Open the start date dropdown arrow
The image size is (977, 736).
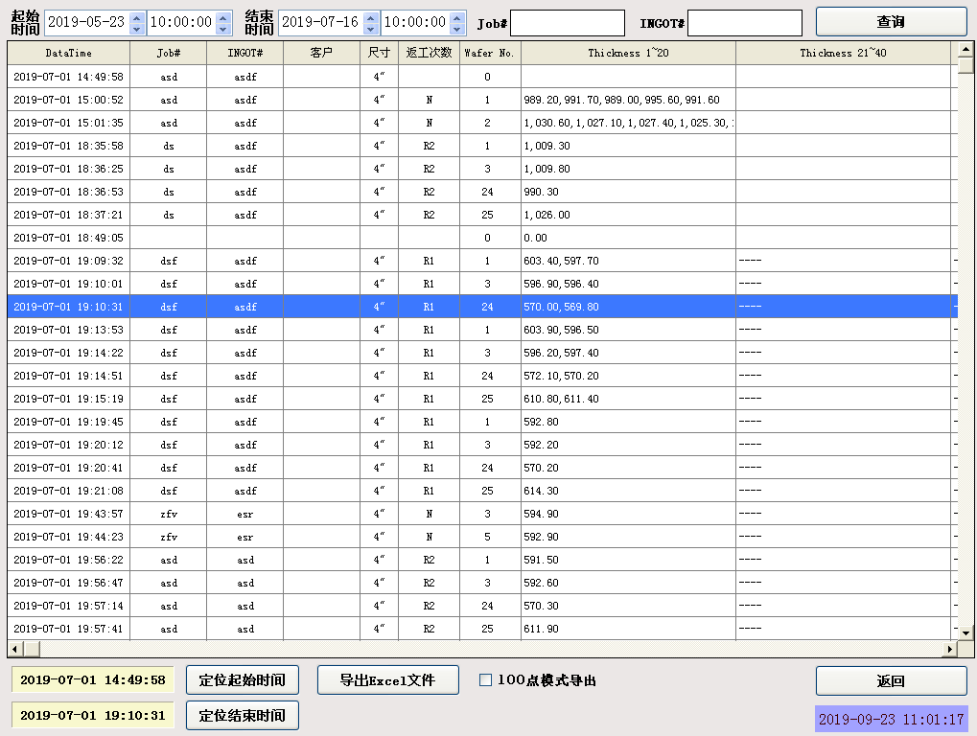[x=136, y=22]
